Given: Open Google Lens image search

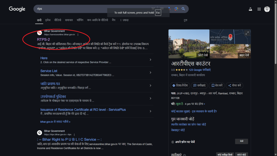Looking at the screenshot, I should point(176,9).
